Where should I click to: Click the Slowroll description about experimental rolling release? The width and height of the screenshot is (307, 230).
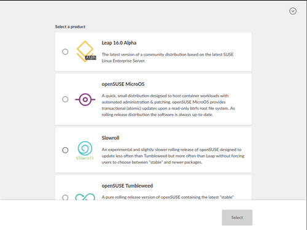(x=173, y=156)
